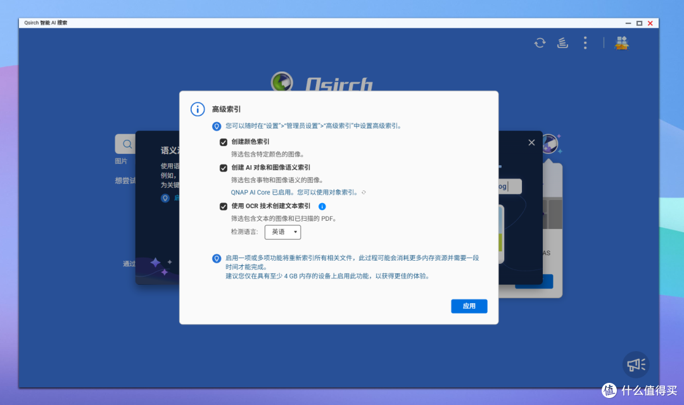Screen dimensions: 684x405
Task: Open the user avatar icon at top right
Action: [x=622, y=43]
